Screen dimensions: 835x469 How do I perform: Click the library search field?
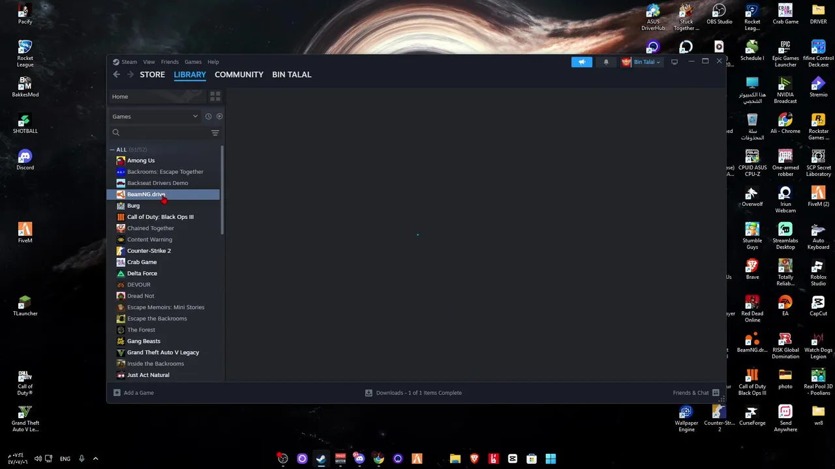coord(159,133)
